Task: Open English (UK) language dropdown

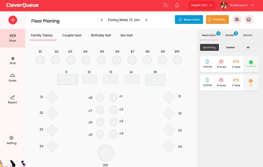Action: pyautogui.click(x=201, y=5)
